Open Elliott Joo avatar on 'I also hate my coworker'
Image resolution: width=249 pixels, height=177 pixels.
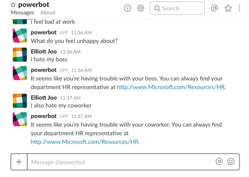click(x=20, y=101)
